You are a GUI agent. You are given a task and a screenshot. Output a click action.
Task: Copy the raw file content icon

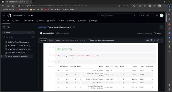pos(151,40)
